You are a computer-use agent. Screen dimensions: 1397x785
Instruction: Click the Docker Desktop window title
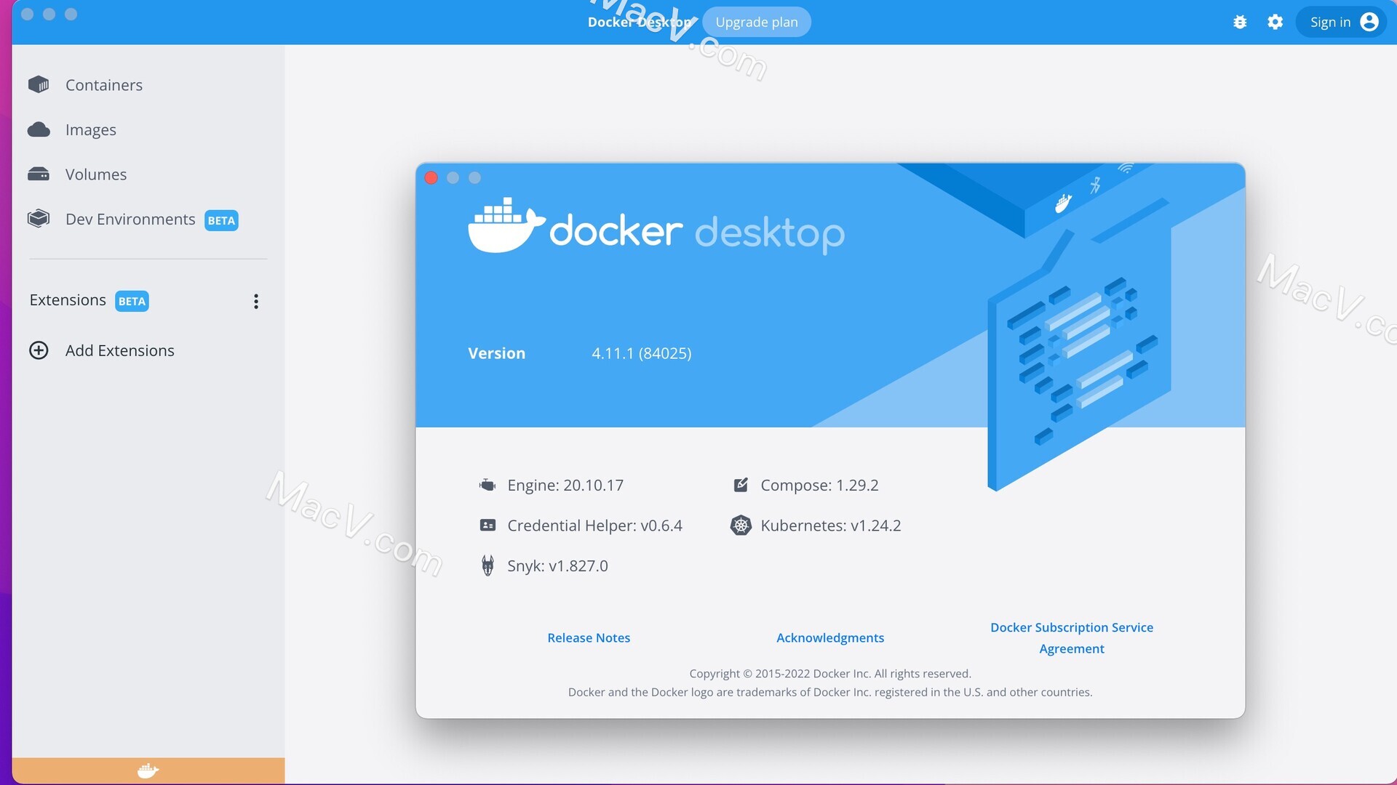[640, 23]
